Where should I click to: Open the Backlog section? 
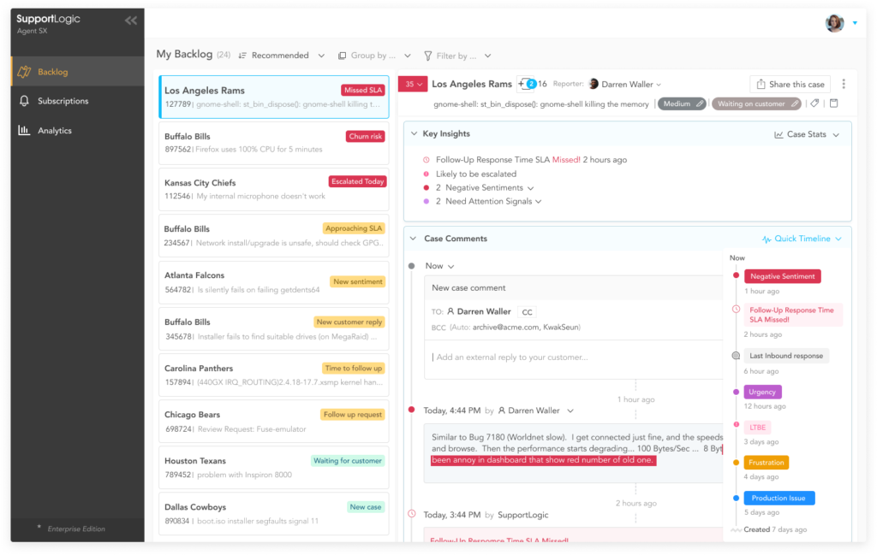[x=77, y=72]
